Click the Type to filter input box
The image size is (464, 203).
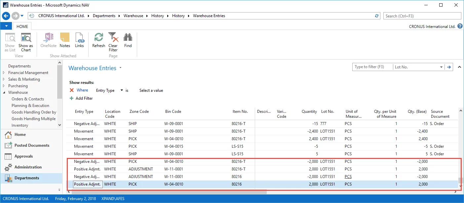tap(372, 67)
